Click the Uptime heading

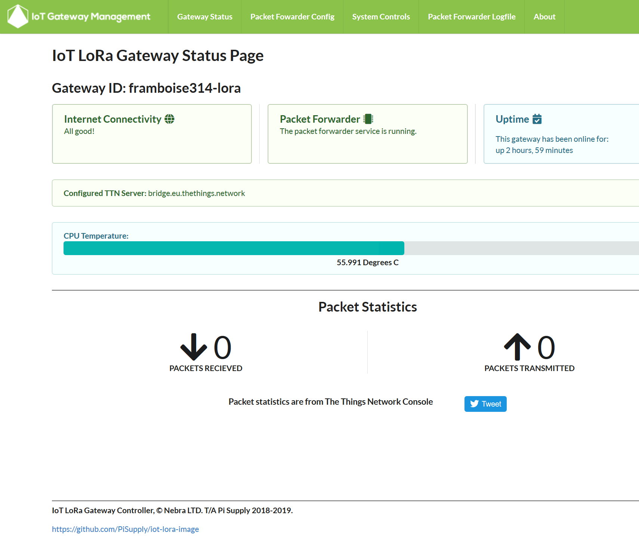(x=512, y=119)
